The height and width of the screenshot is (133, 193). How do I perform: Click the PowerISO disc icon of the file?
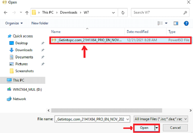(54, 40)
